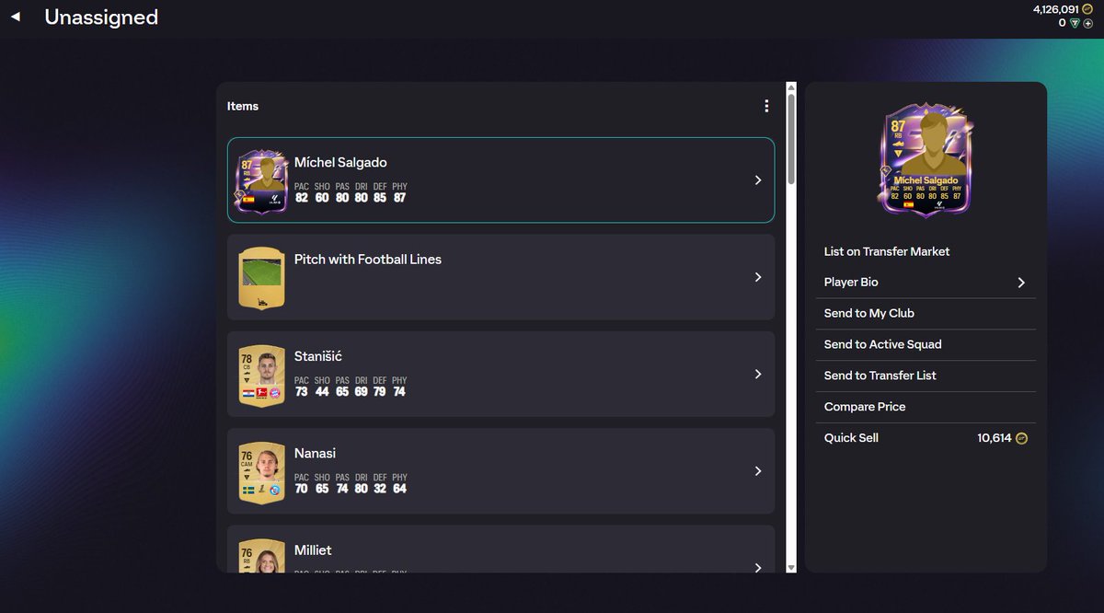Choose Send to Active Squad

coord(926,345)
